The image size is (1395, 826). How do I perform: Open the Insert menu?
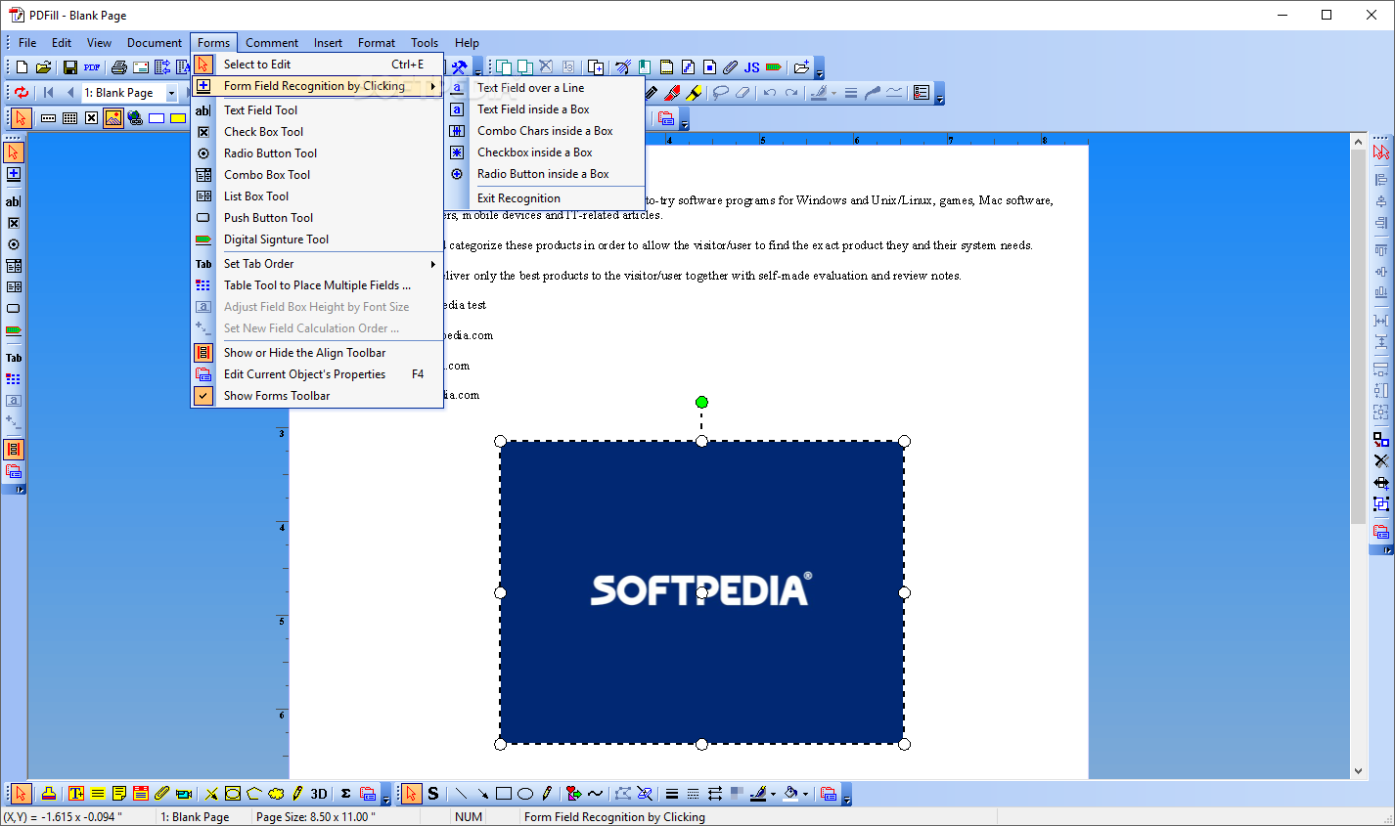328,43
